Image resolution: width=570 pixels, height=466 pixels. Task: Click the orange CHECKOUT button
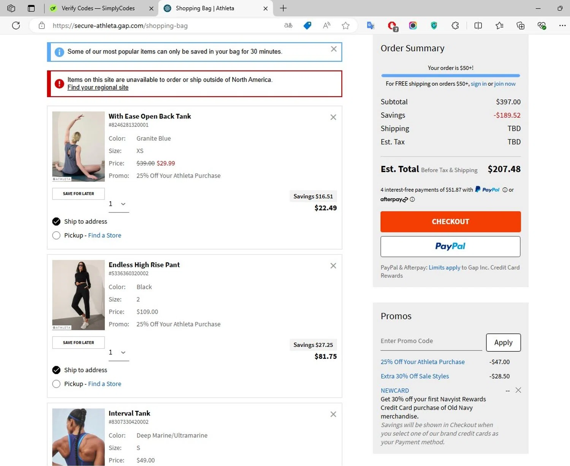pos(450,222)
